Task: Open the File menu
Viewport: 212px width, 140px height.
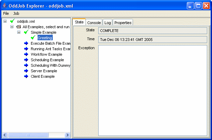Action: [x=6, y=13]
